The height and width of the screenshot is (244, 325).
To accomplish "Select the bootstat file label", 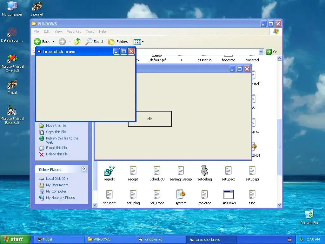I will [x=228, y=60].
